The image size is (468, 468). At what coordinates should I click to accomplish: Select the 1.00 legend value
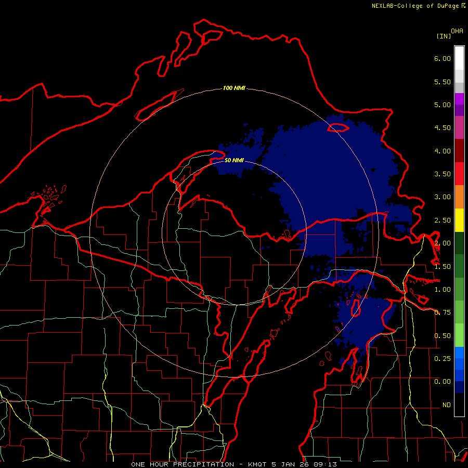[x=443, y=290]
